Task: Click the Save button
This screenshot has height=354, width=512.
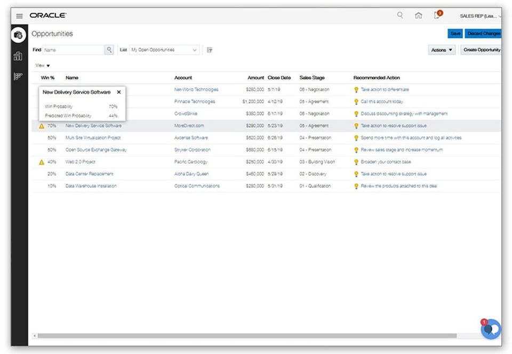Action: [x=455, y=33]
